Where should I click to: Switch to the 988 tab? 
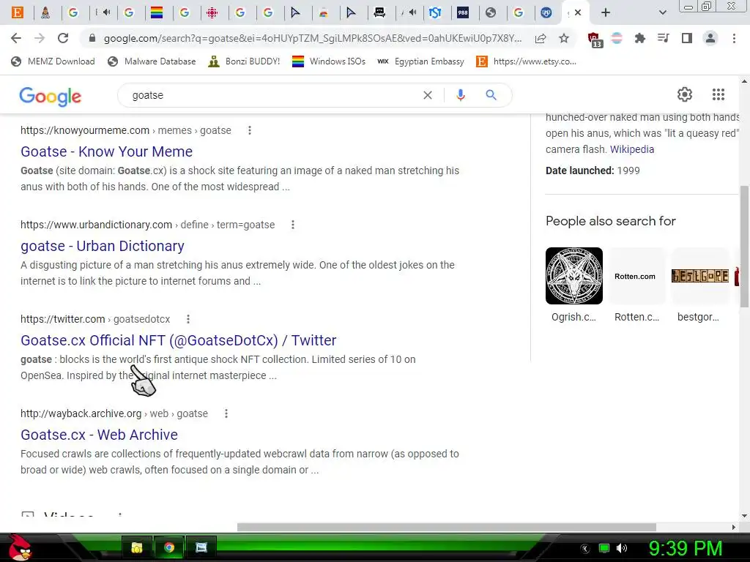pyautogui.click(x=463, y=12)
